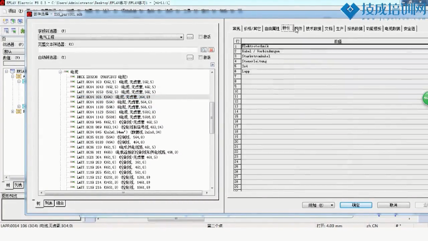The width and height of the screenshot is (428, 241).
Task: Click the red clear icon of the full-text filter
Action: 211,50
